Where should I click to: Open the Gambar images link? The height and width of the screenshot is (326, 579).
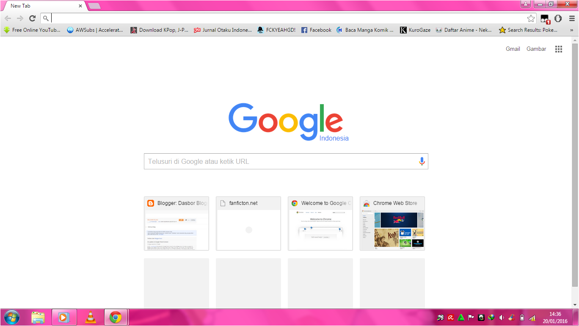(x=536, y=49)
